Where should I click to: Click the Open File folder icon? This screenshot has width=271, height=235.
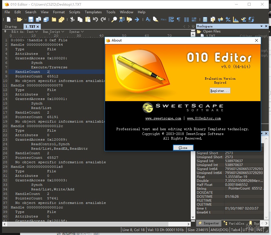20,19
